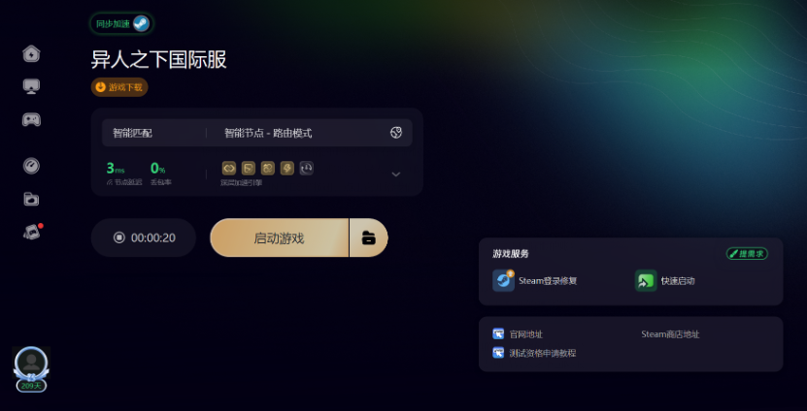Click the folder icon beside 启动游戏
Viewport: 807px width, 411px height.
click(x=368, y=237)
